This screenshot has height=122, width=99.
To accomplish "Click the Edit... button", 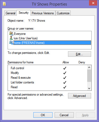I will [80, 54].
